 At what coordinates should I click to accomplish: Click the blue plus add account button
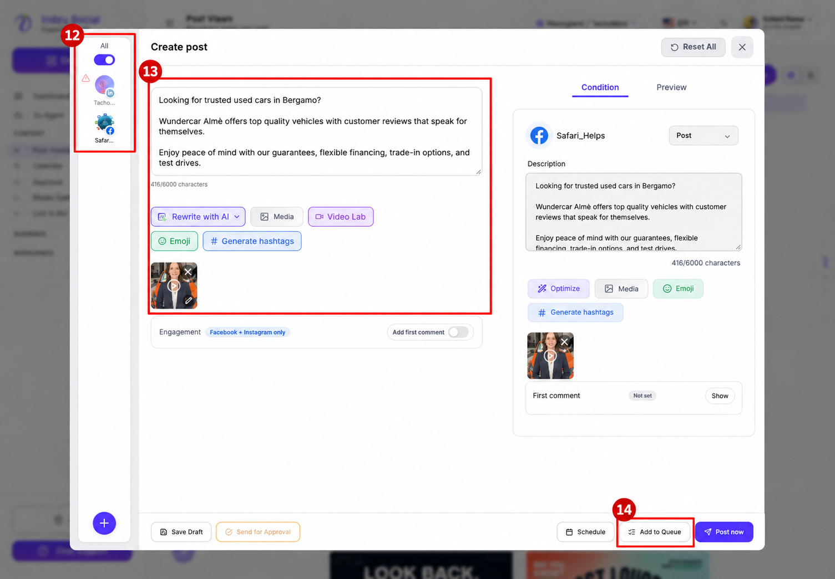pos(104,523)
